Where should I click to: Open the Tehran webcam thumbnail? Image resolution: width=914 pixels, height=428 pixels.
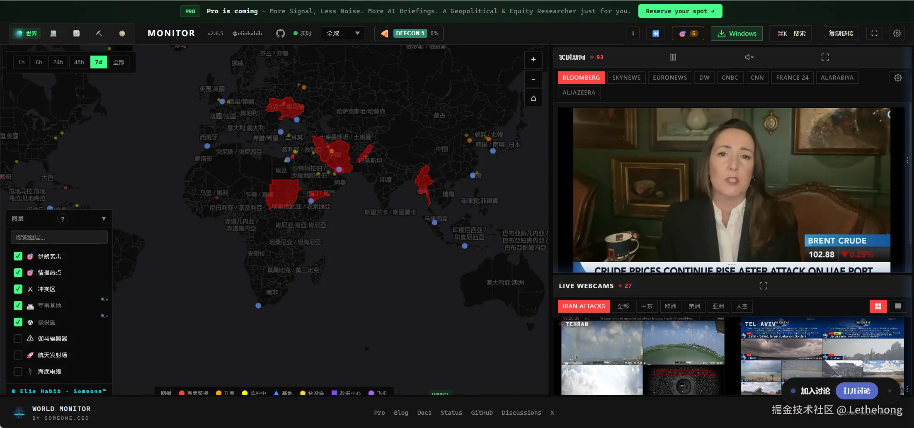(x=643, y=357)
